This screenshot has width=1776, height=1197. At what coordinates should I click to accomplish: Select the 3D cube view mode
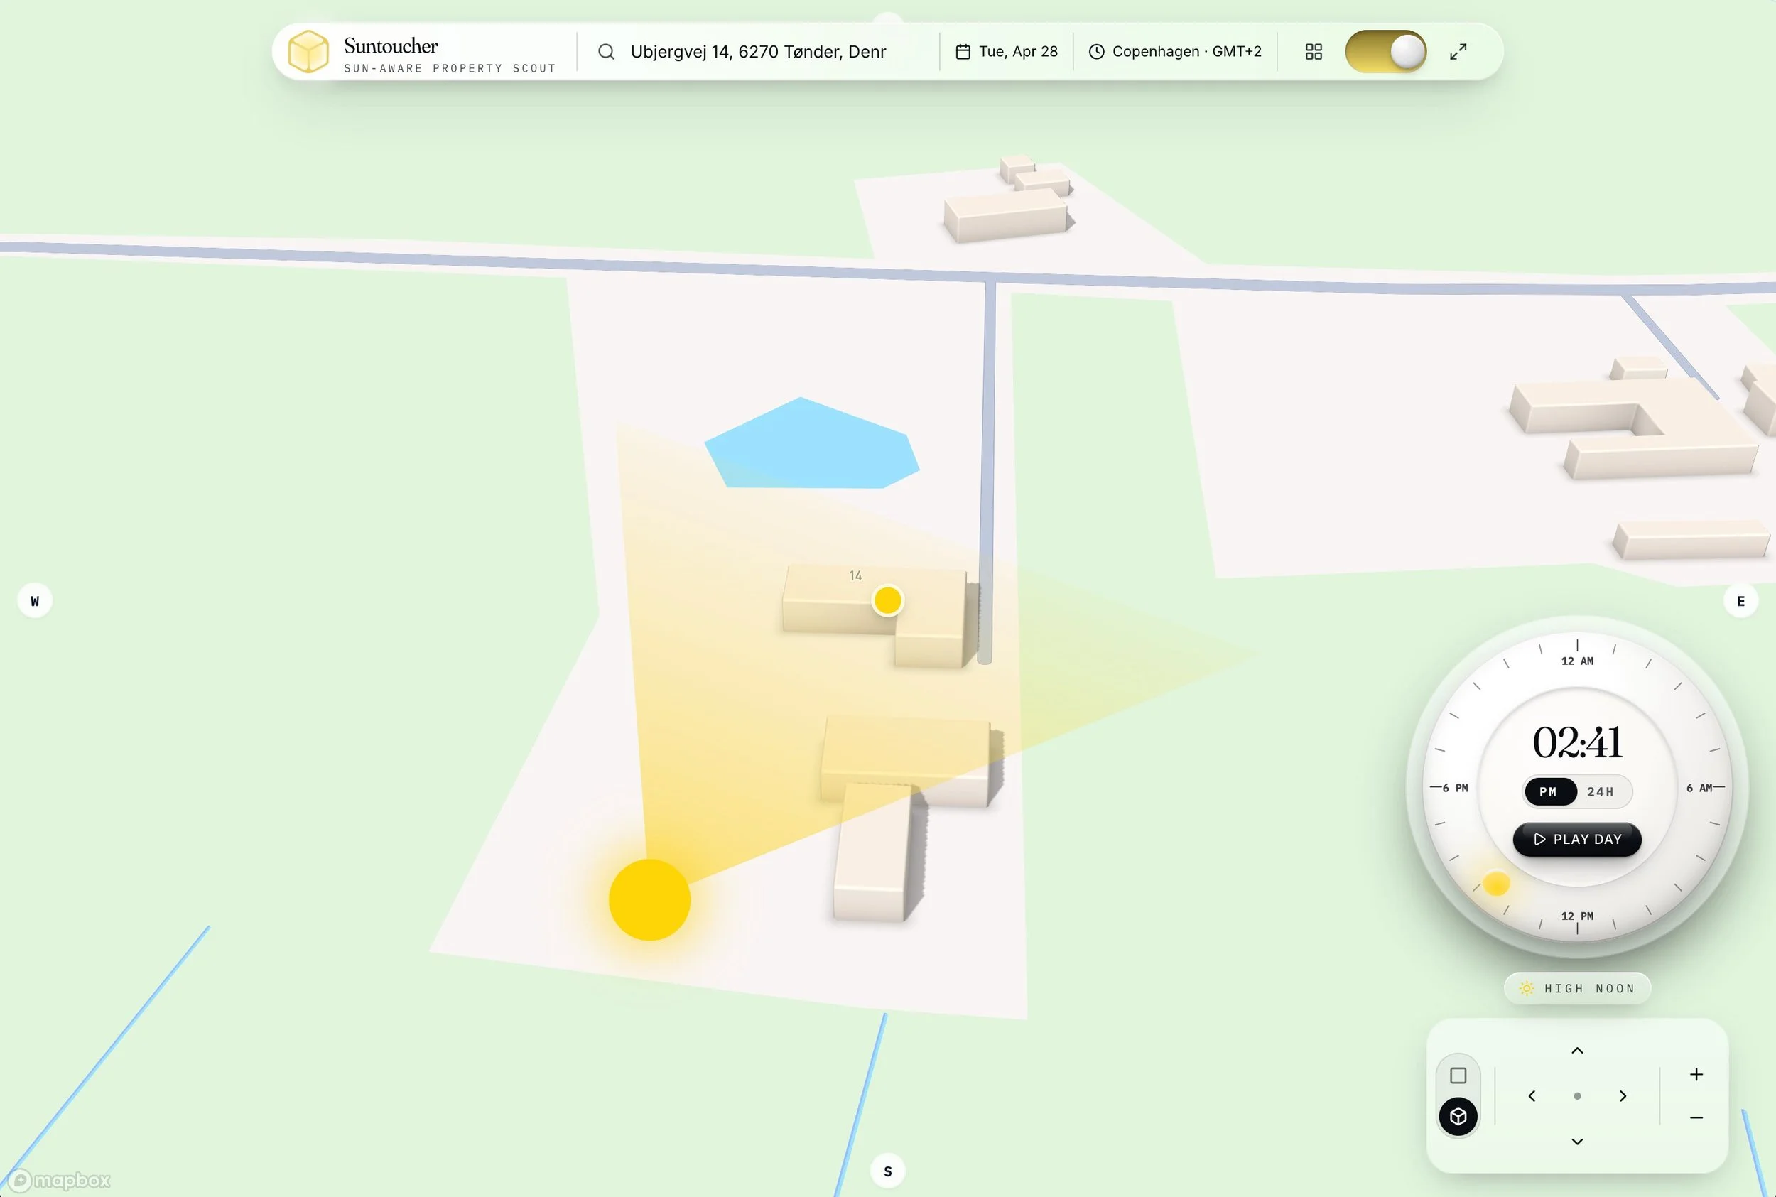coord(1458,1117)
